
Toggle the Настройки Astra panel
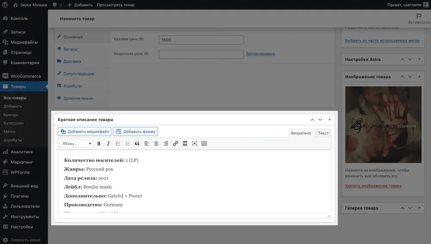pos(419,59)
